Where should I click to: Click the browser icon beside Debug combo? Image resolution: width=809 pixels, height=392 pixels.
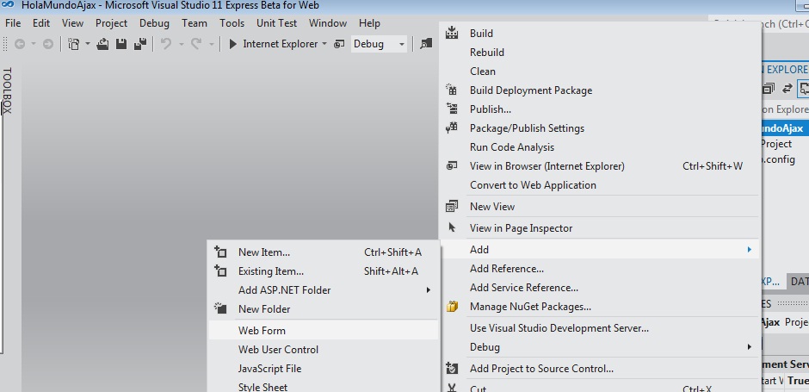pyautogui.click(x=339, y=45)
